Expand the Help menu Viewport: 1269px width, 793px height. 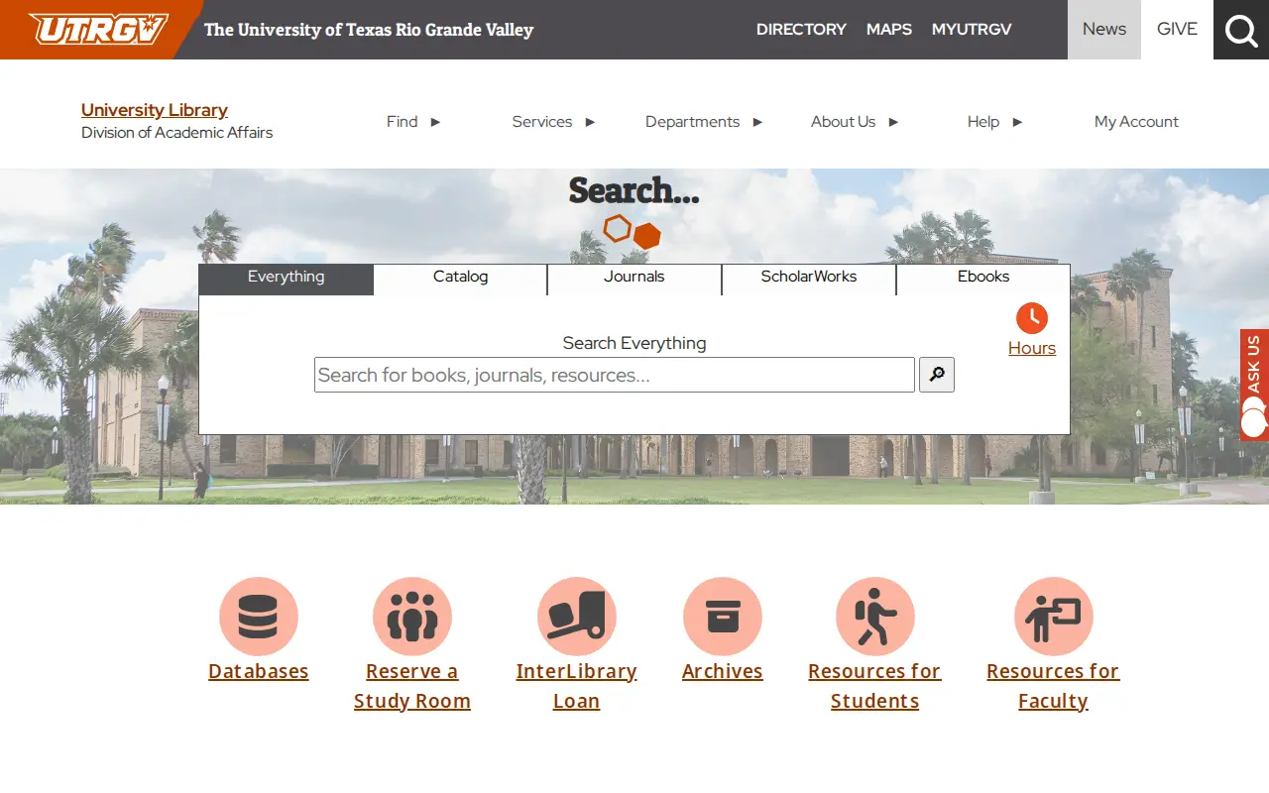[x=994, y=122]
